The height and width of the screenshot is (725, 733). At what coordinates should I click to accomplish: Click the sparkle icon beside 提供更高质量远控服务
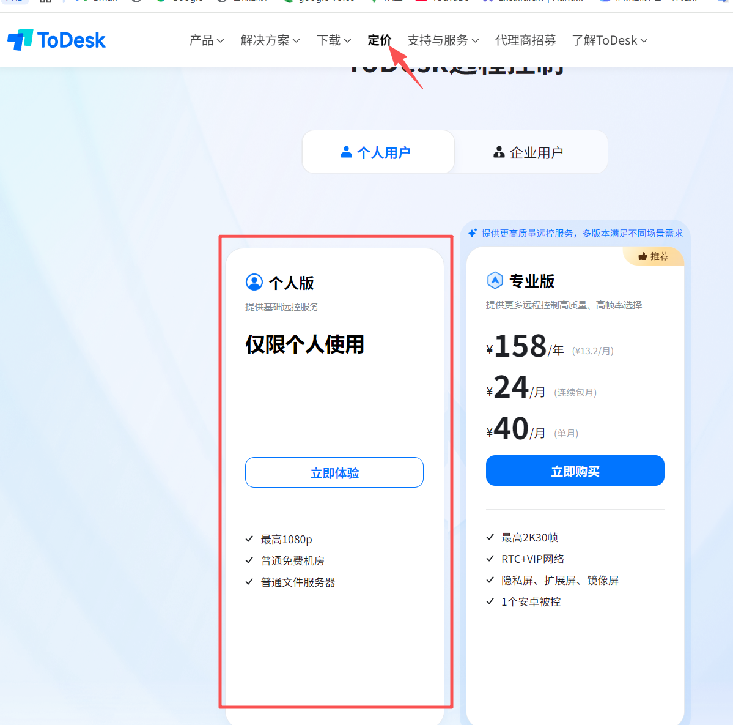(473, 233)
